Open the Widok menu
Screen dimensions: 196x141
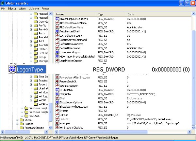coord(22,9)
